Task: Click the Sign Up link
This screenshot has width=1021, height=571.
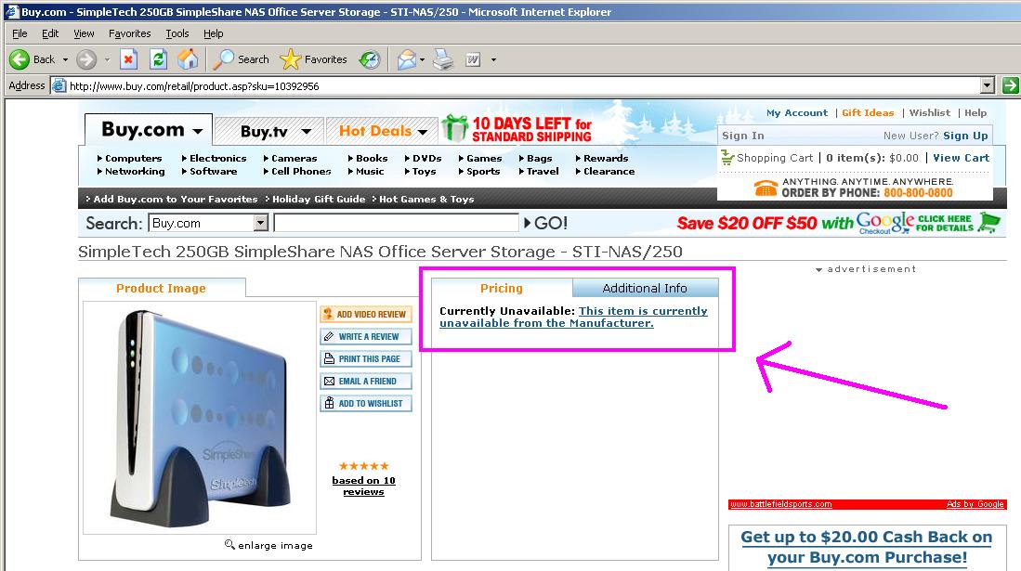Action: pos(965,136)
